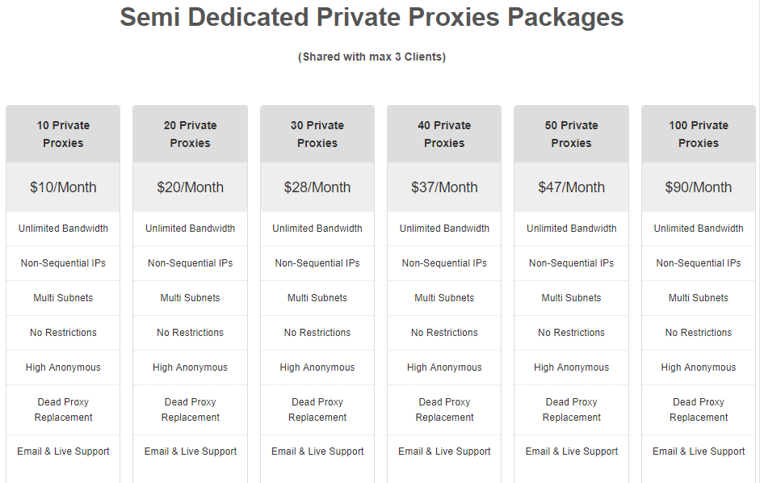Click No Restrictions in the 100 proxies plan
760x483 pixels.
(x=699, y=333)
